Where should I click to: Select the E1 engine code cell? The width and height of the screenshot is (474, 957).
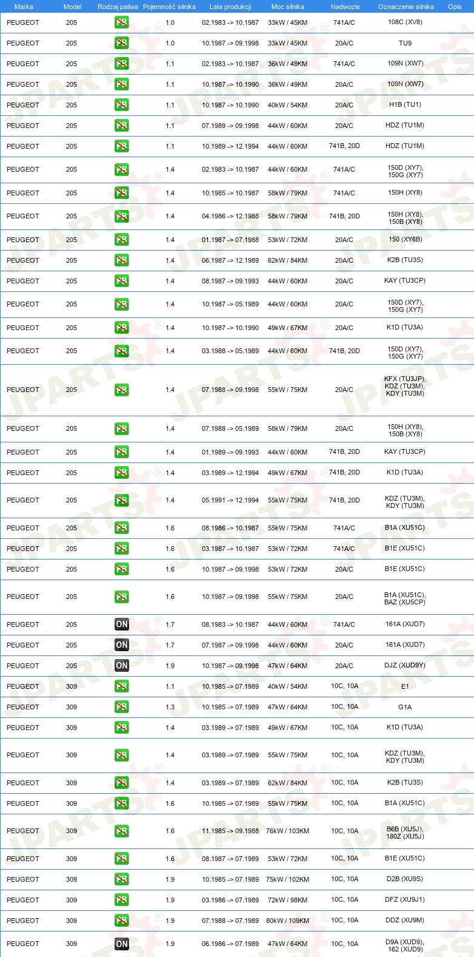point(405,686)
